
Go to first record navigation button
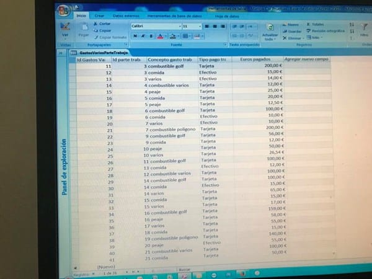click(93, 273)
